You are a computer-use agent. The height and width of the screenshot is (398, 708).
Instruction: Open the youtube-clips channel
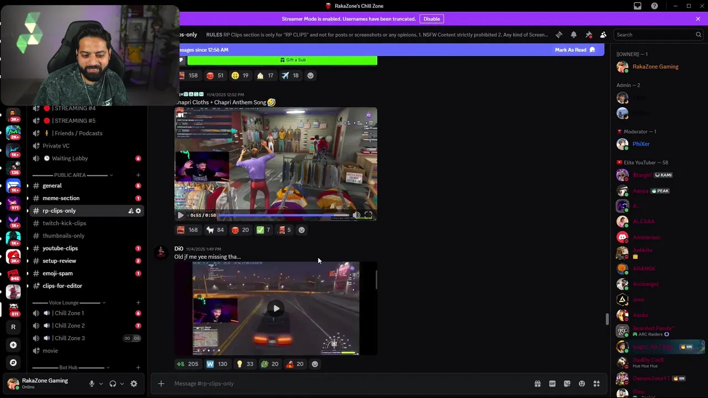coord(86,248)
